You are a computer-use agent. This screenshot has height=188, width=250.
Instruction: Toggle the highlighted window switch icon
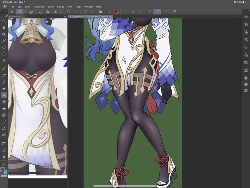point(19,12)
